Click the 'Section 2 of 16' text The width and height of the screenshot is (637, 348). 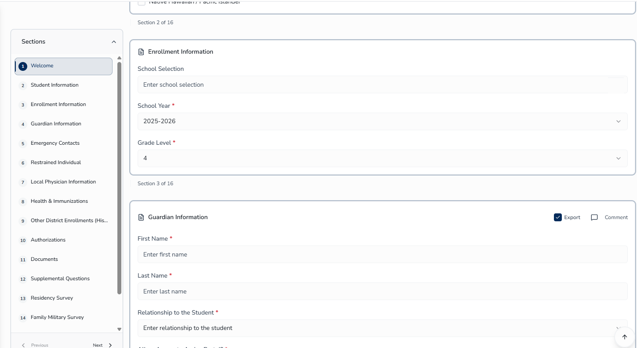[x=155, y=22]
